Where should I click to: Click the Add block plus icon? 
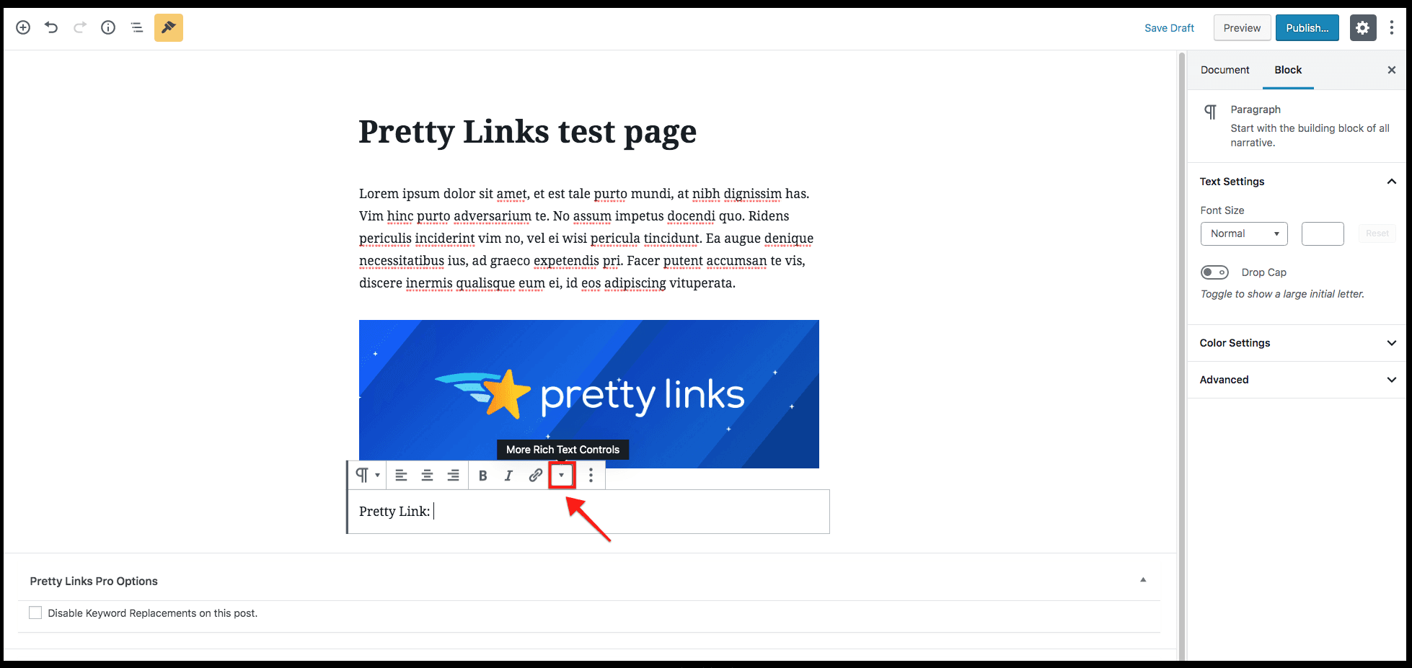click(23, 27)
